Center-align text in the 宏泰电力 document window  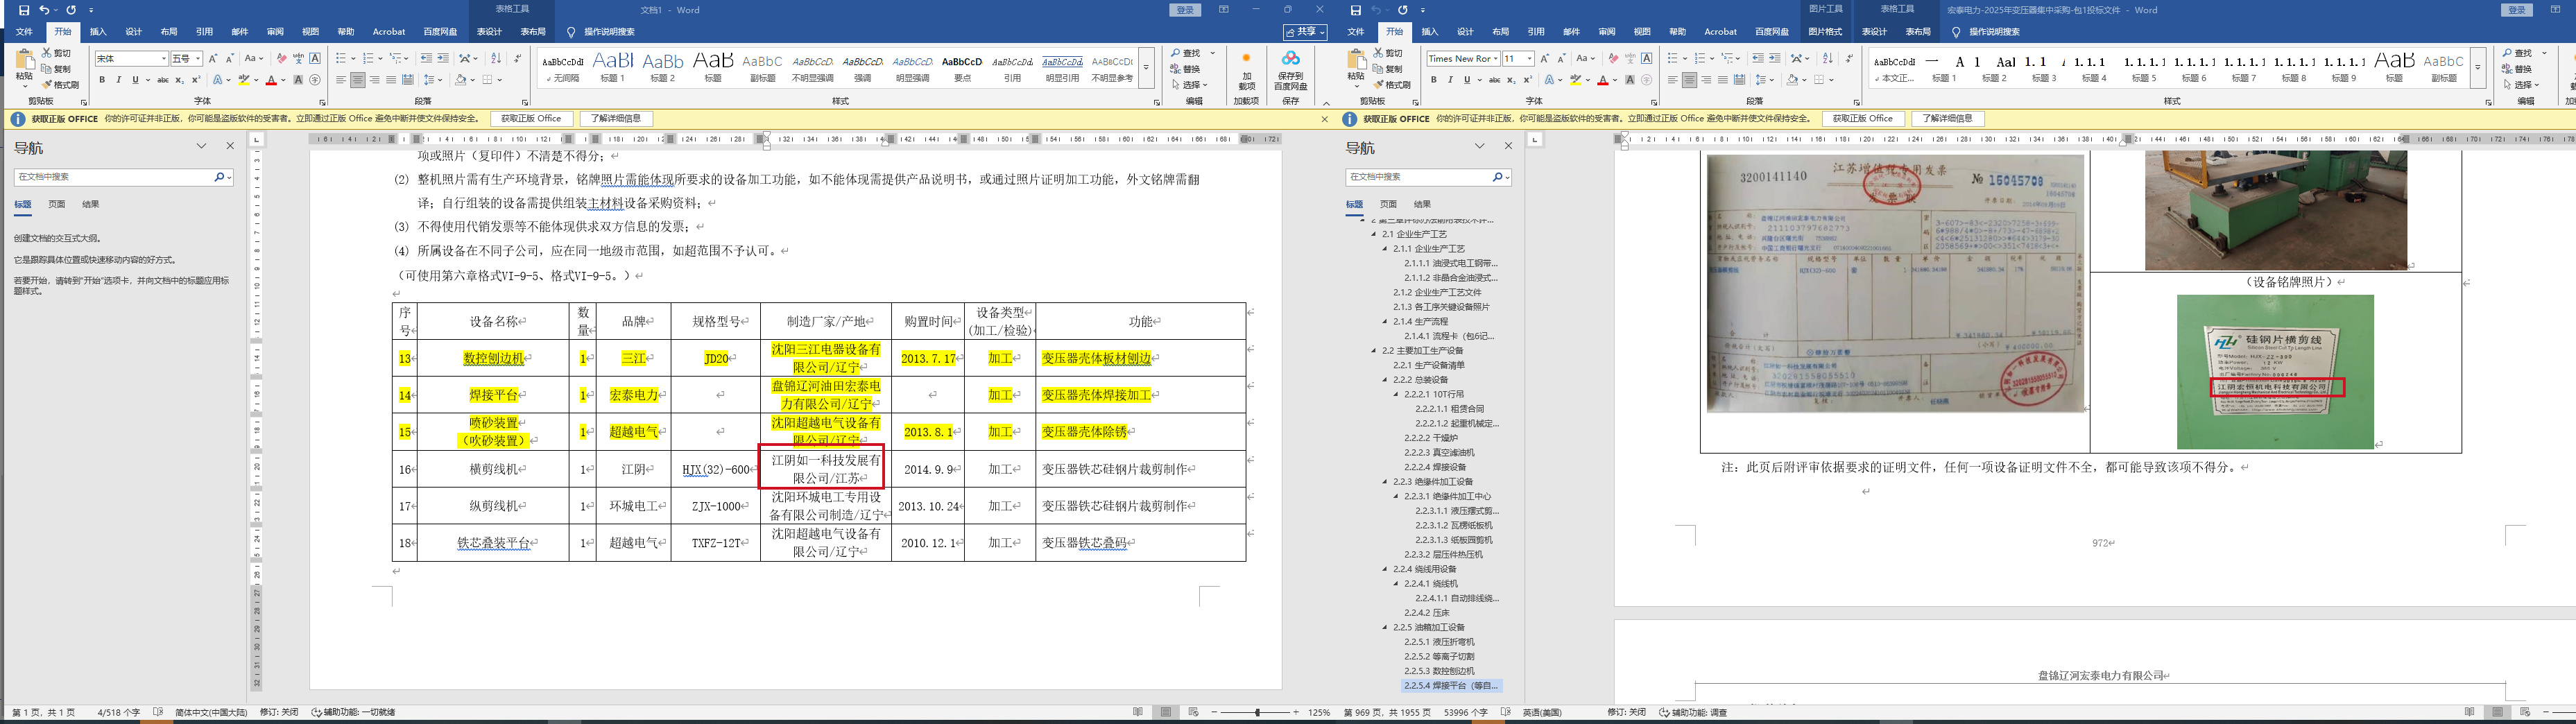point(1689,80)
